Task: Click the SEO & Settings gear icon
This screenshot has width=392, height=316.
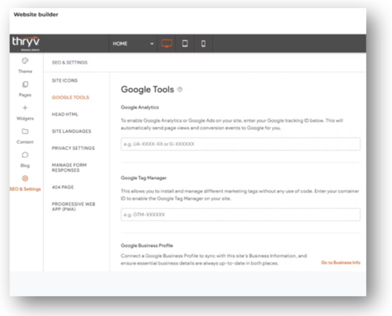Action: click(x=25, y=178)
